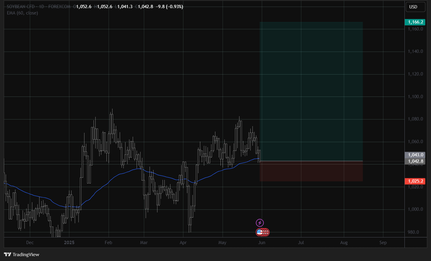Image resolution: width=431 pixels, height=261 pixels.
Task: Click the Dec label on time axis
Action: pos(30,243)
